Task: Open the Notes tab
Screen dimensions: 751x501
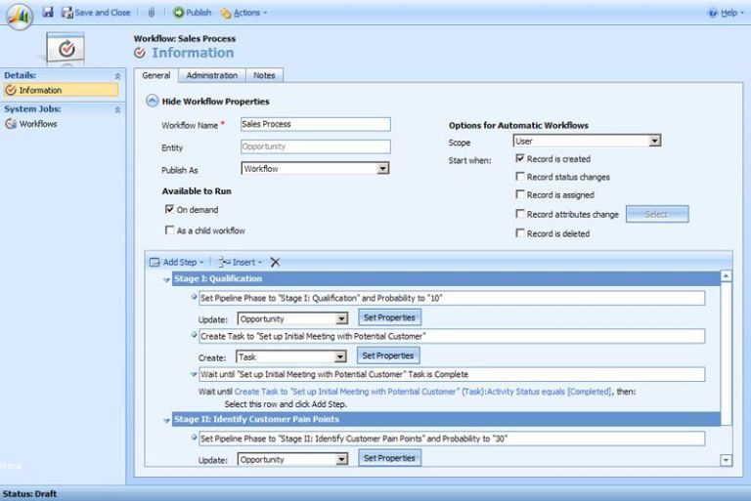Action: (264, 75)
